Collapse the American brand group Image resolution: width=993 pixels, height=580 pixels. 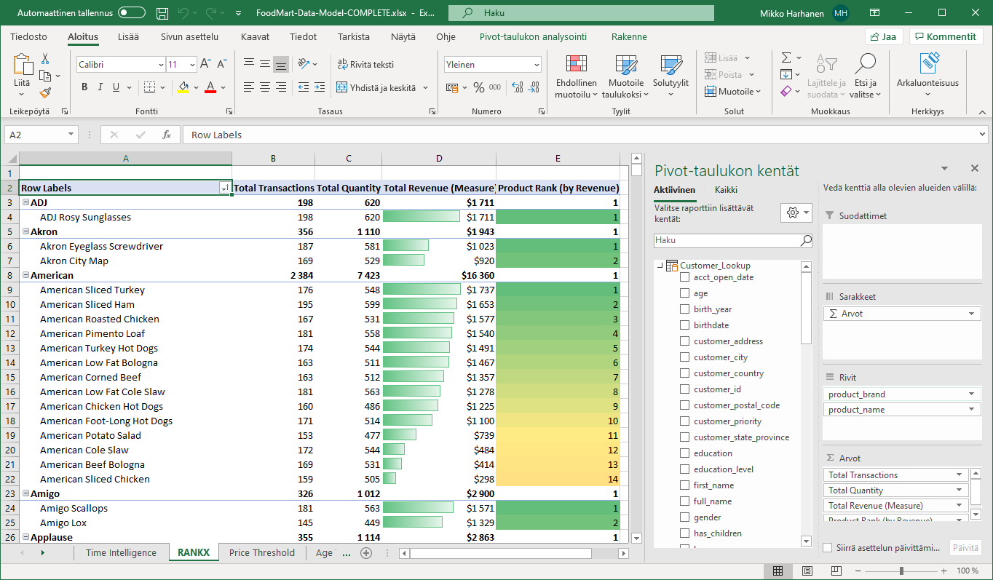point(25,275)
